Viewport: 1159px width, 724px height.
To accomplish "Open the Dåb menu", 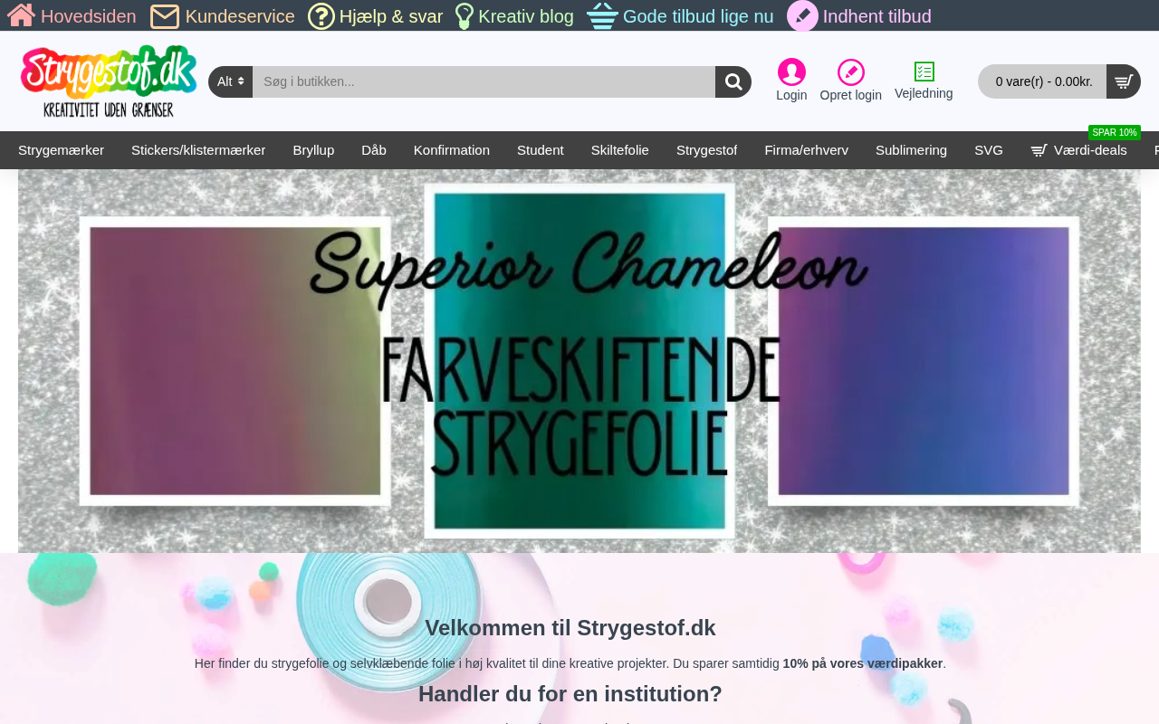I will point(374,150).
